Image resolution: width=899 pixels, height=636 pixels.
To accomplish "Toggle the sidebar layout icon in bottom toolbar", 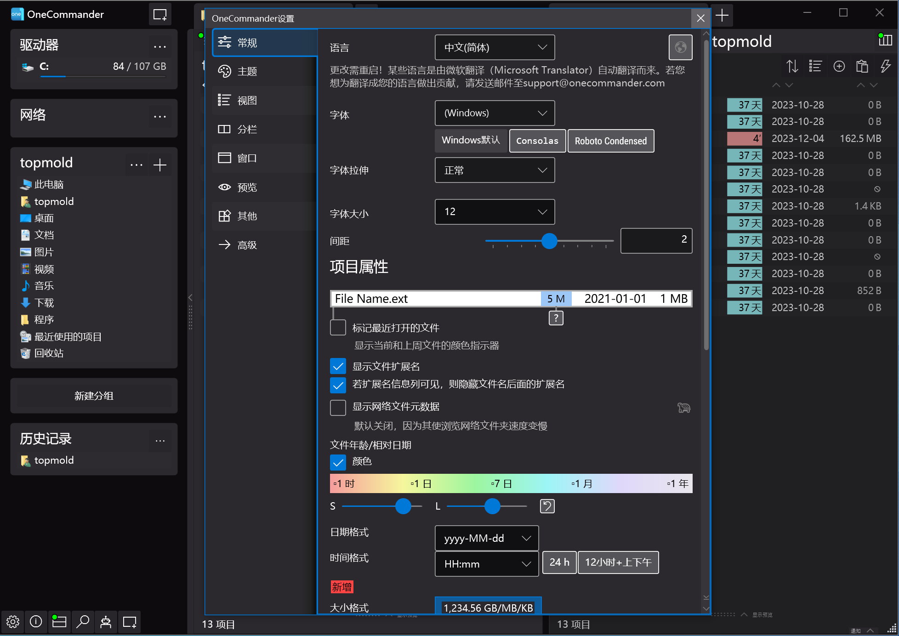I will [59, 622].
